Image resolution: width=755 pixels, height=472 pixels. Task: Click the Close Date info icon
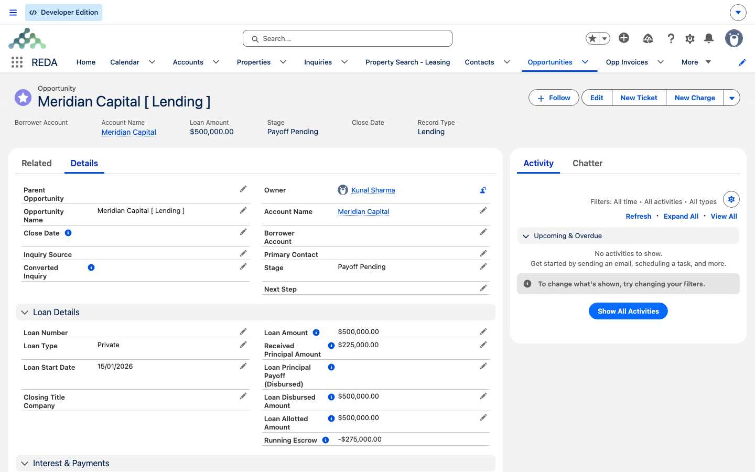(x=68, y=233)
